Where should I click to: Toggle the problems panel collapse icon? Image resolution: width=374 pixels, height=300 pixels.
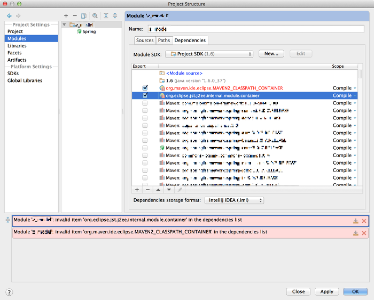click(x=8, y=220)
